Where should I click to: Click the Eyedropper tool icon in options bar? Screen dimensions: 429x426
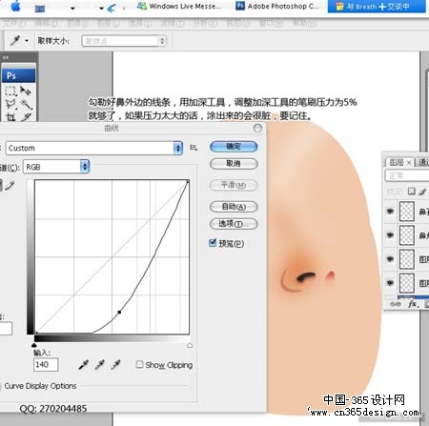click(x=15, y=40)
